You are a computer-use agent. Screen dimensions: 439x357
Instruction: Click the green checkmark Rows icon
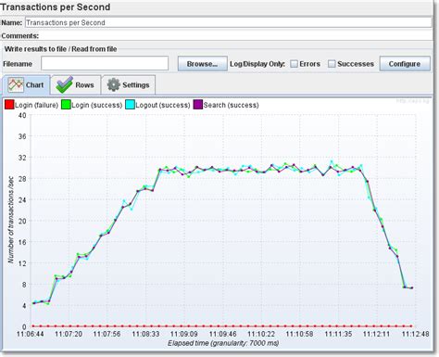(64, 84)
